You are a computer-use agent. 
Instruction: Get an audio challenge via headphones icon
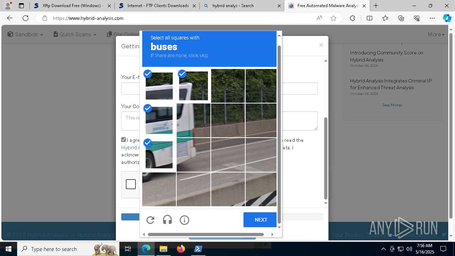tap(167, 220)
